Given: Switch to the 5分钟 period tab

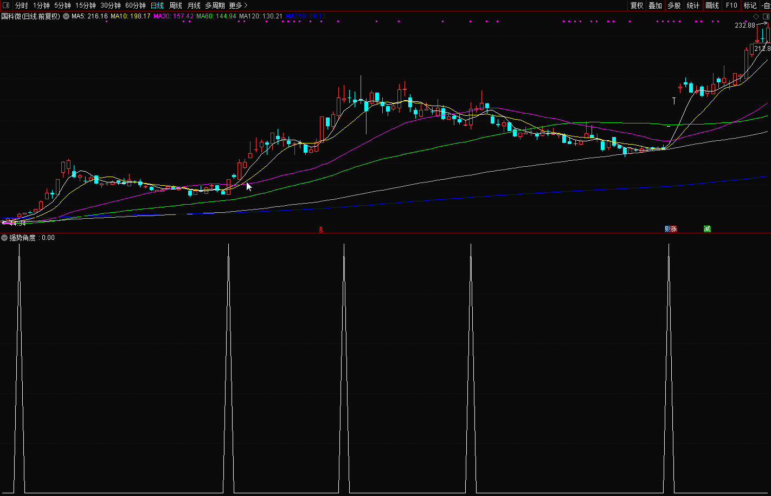Looking at the screenshot, I should click(x=62, y=5).
